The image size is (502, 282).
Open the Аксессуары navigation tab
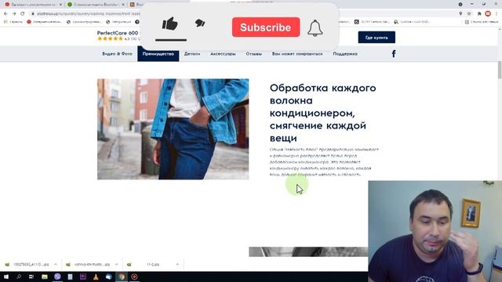(223, 54)
